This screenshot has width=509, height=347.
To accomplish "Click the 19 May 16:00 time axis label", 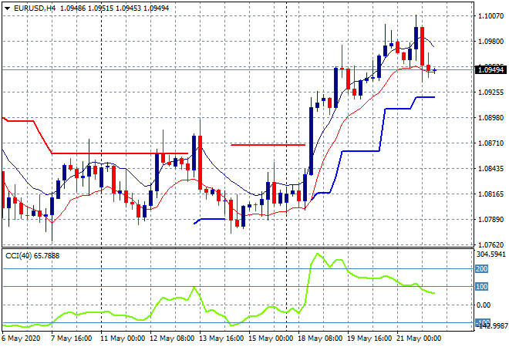I will (x=369, y=339).
